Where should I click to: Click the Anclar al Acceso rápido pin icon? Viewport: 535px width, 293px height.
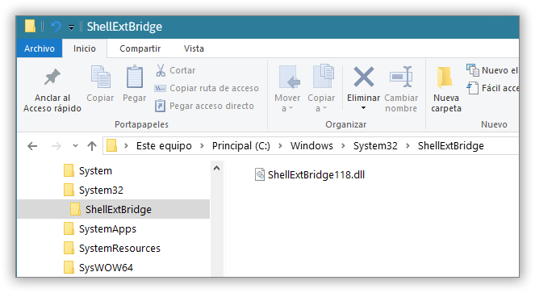52,77
